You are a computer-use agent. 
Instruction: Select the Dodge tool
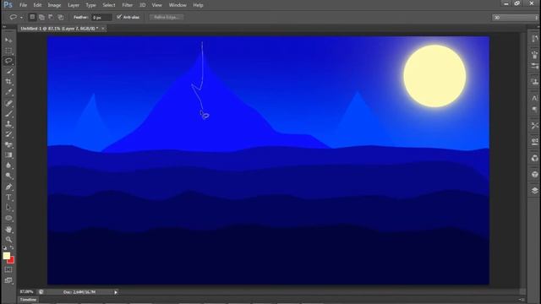pos(8,176)
